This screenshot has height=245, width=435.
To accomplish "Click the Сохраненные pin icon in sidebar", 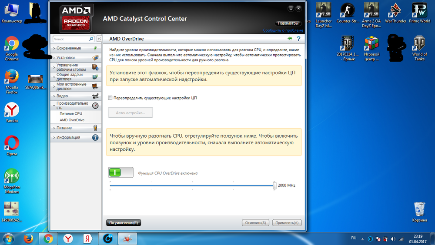I will pos(95,48).
